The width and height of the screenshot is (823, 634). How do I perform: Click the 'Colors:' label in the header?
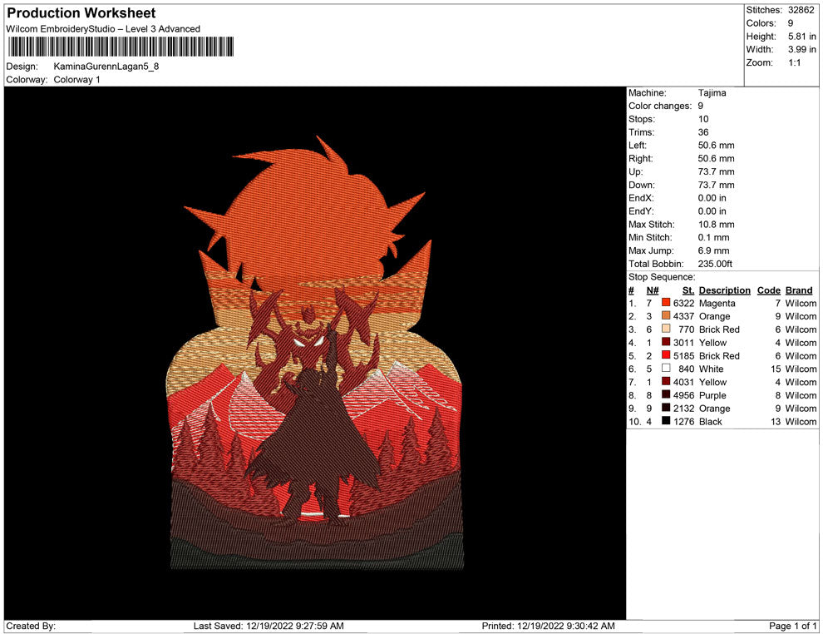click(761, 23)
